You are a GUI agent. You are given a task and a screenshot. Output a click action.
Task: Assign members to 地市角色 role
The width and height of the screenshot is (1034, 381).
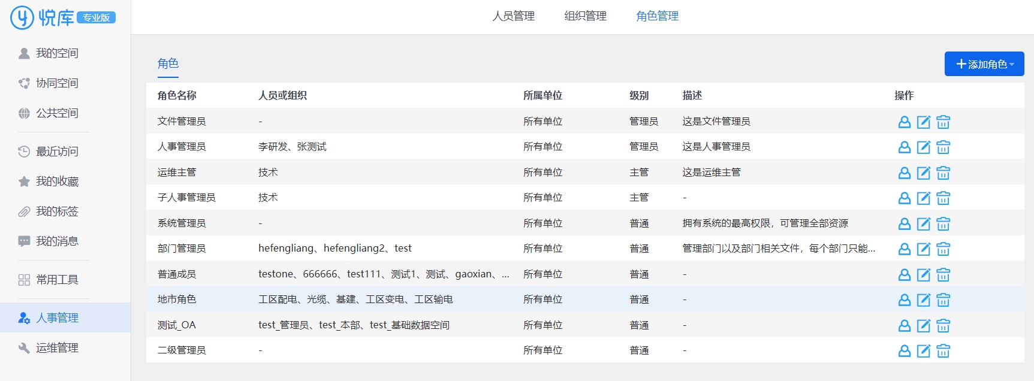[x=905, y=300]
